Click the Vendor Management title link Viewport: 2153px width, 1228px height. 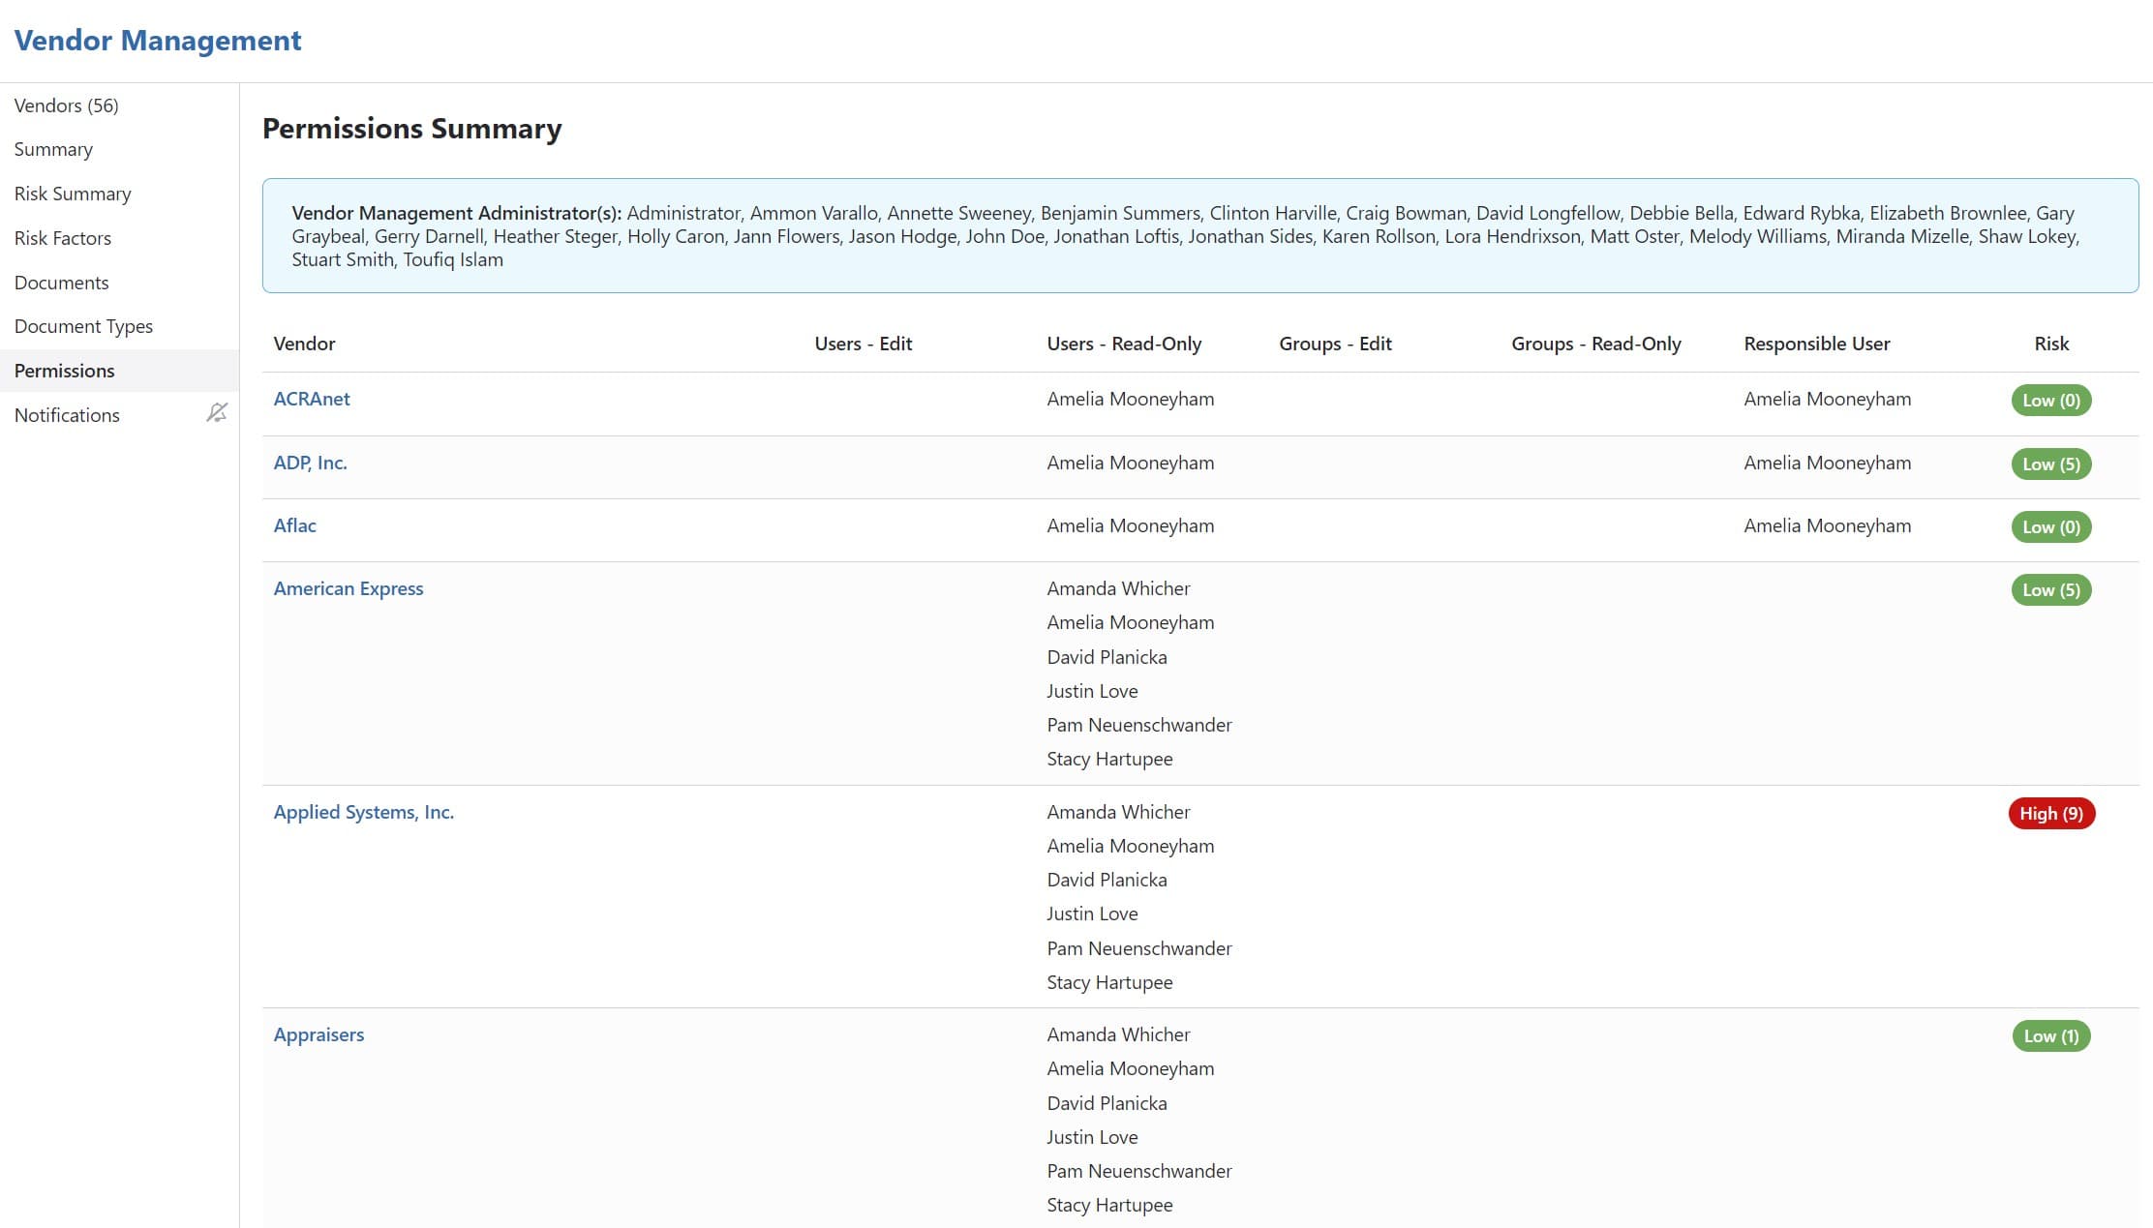point(158,41)
